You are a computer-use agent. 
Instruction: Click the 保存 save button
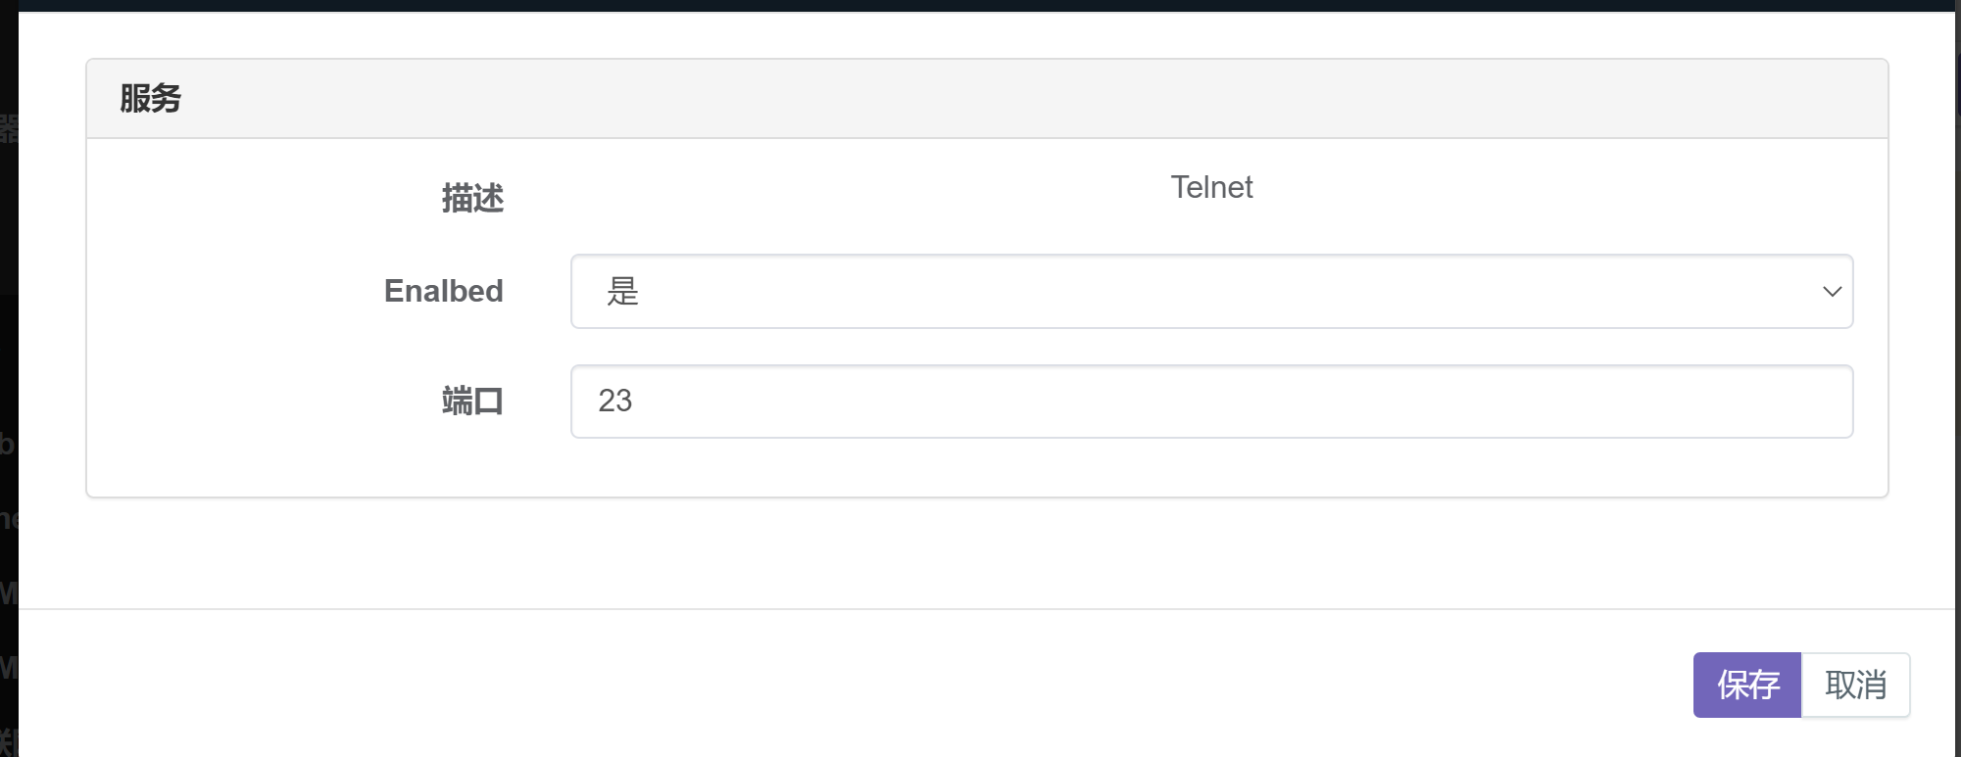coord(1746,685)
